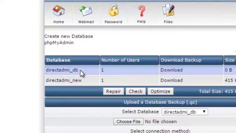
Task: Open the directadmi_db database entry
Action: 62,70
